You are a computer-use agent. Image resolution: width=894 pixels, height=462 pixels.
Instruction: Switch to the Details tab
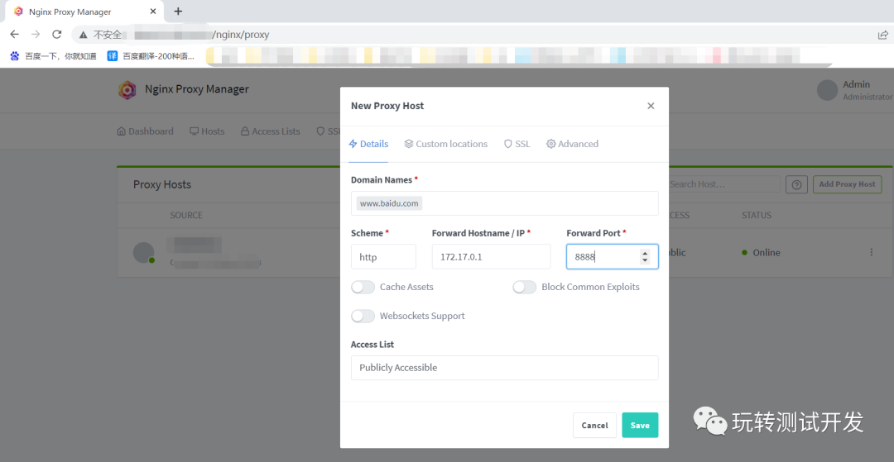pos(368,144)
